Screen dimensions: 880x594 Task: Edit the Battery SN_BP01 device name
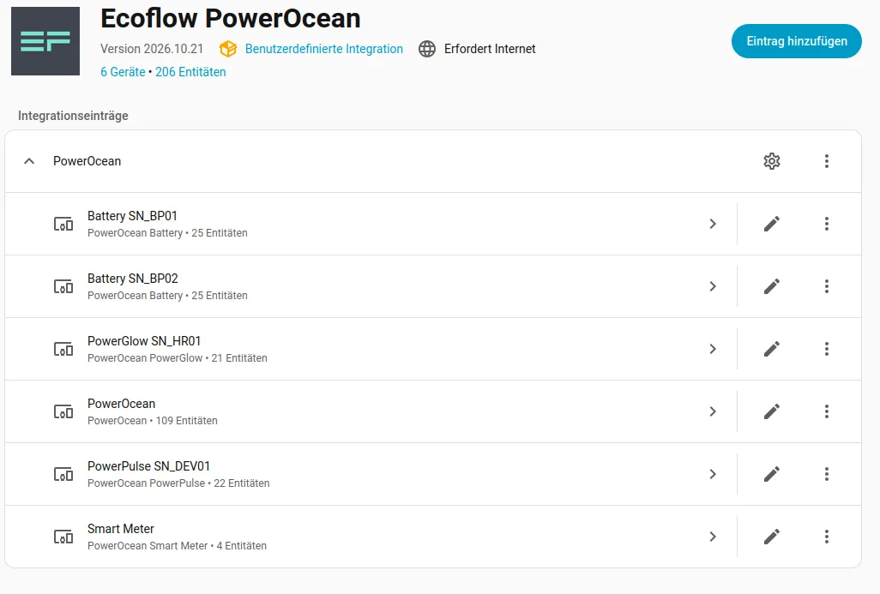click(772, 224)
